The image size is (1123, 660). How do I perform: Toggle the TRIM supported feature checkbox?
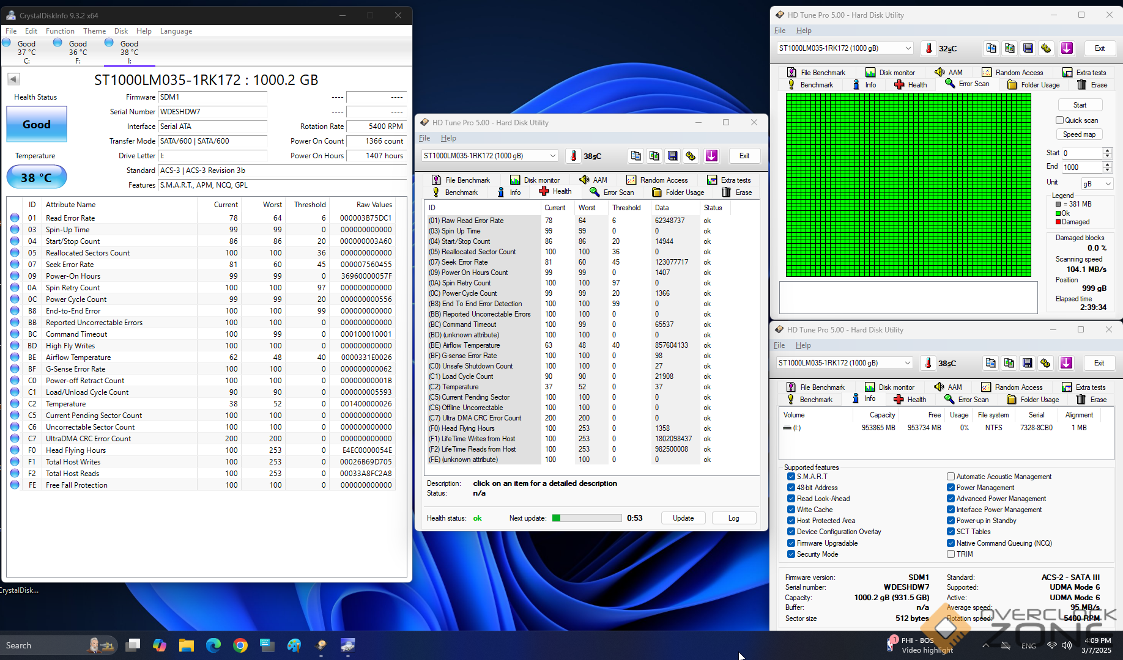(951, 554)
